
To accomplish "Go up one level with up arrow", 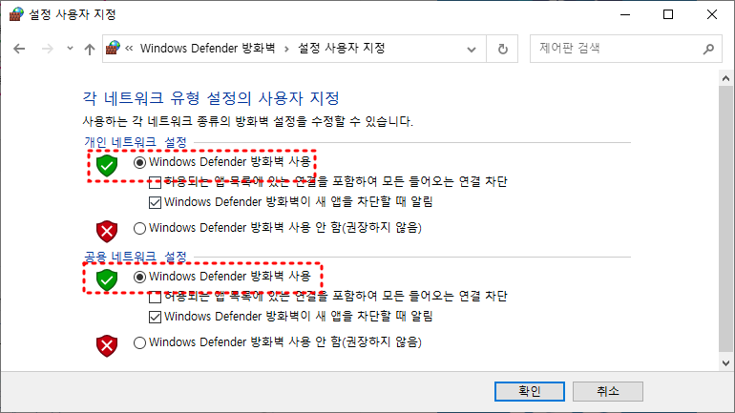I will [90, 49].
